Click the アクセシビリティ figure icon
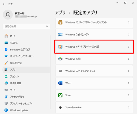Image resolution: width=137 pixels, height=114 pixels. (6, 97)
